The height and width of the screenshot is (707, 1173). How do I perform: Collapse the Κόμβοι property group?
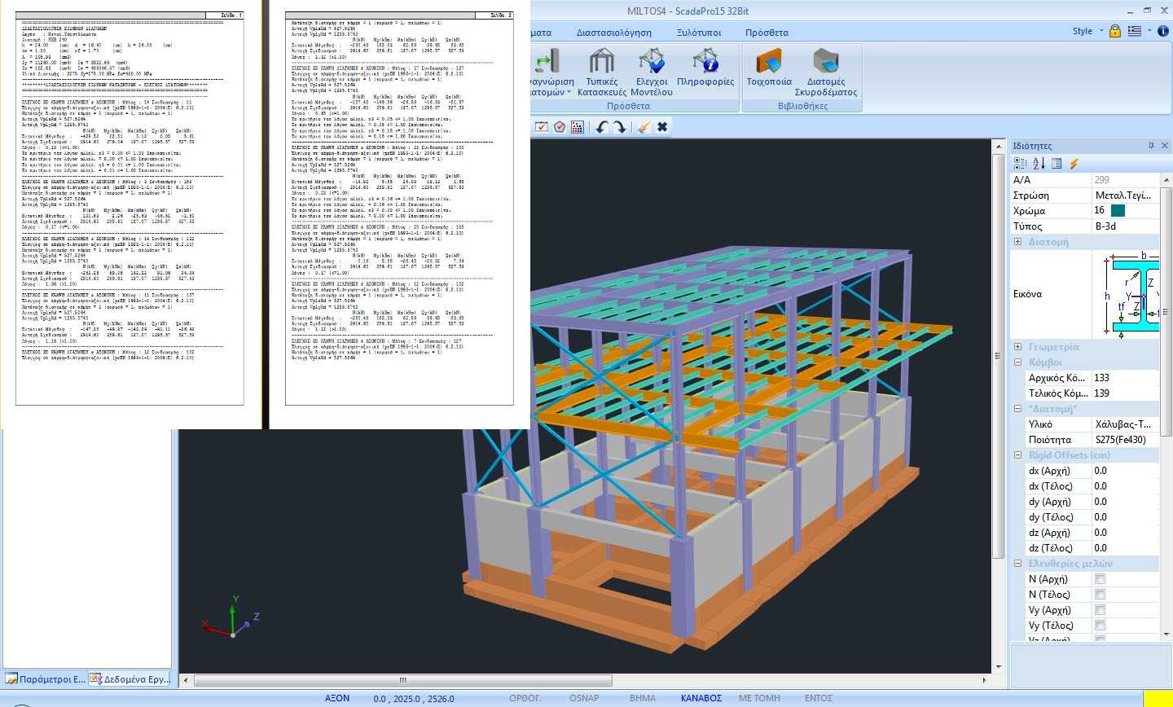1017,362
